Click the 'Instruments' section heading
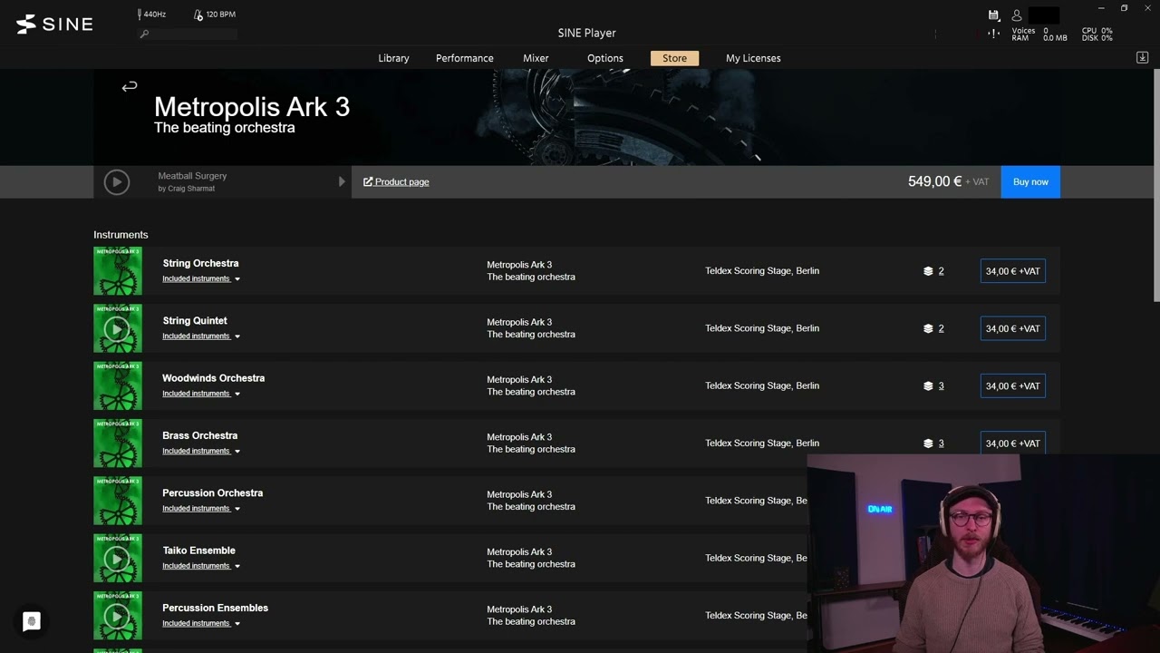Screen dimensions: 1160x653 tap(121, 235)
